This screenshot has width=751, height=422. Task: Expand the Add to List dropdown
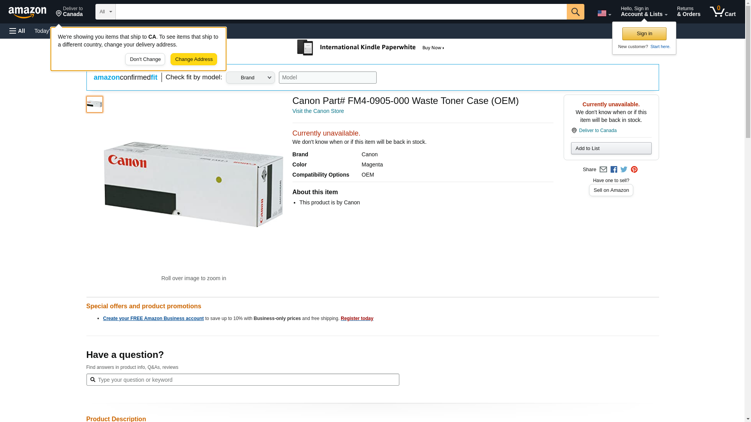tap(611, 148)
